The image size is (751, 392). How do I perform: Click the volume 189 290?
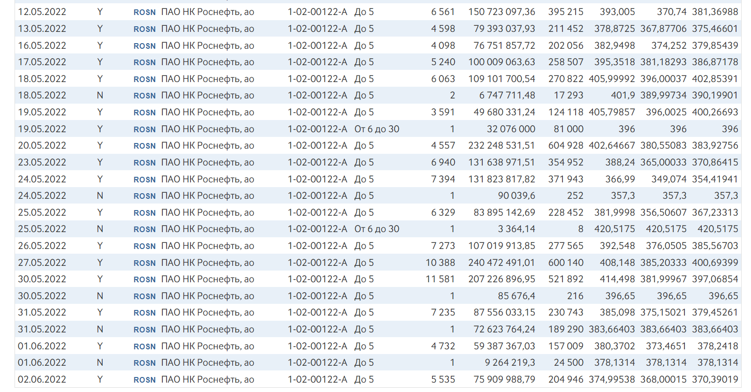tap(566, 329)
